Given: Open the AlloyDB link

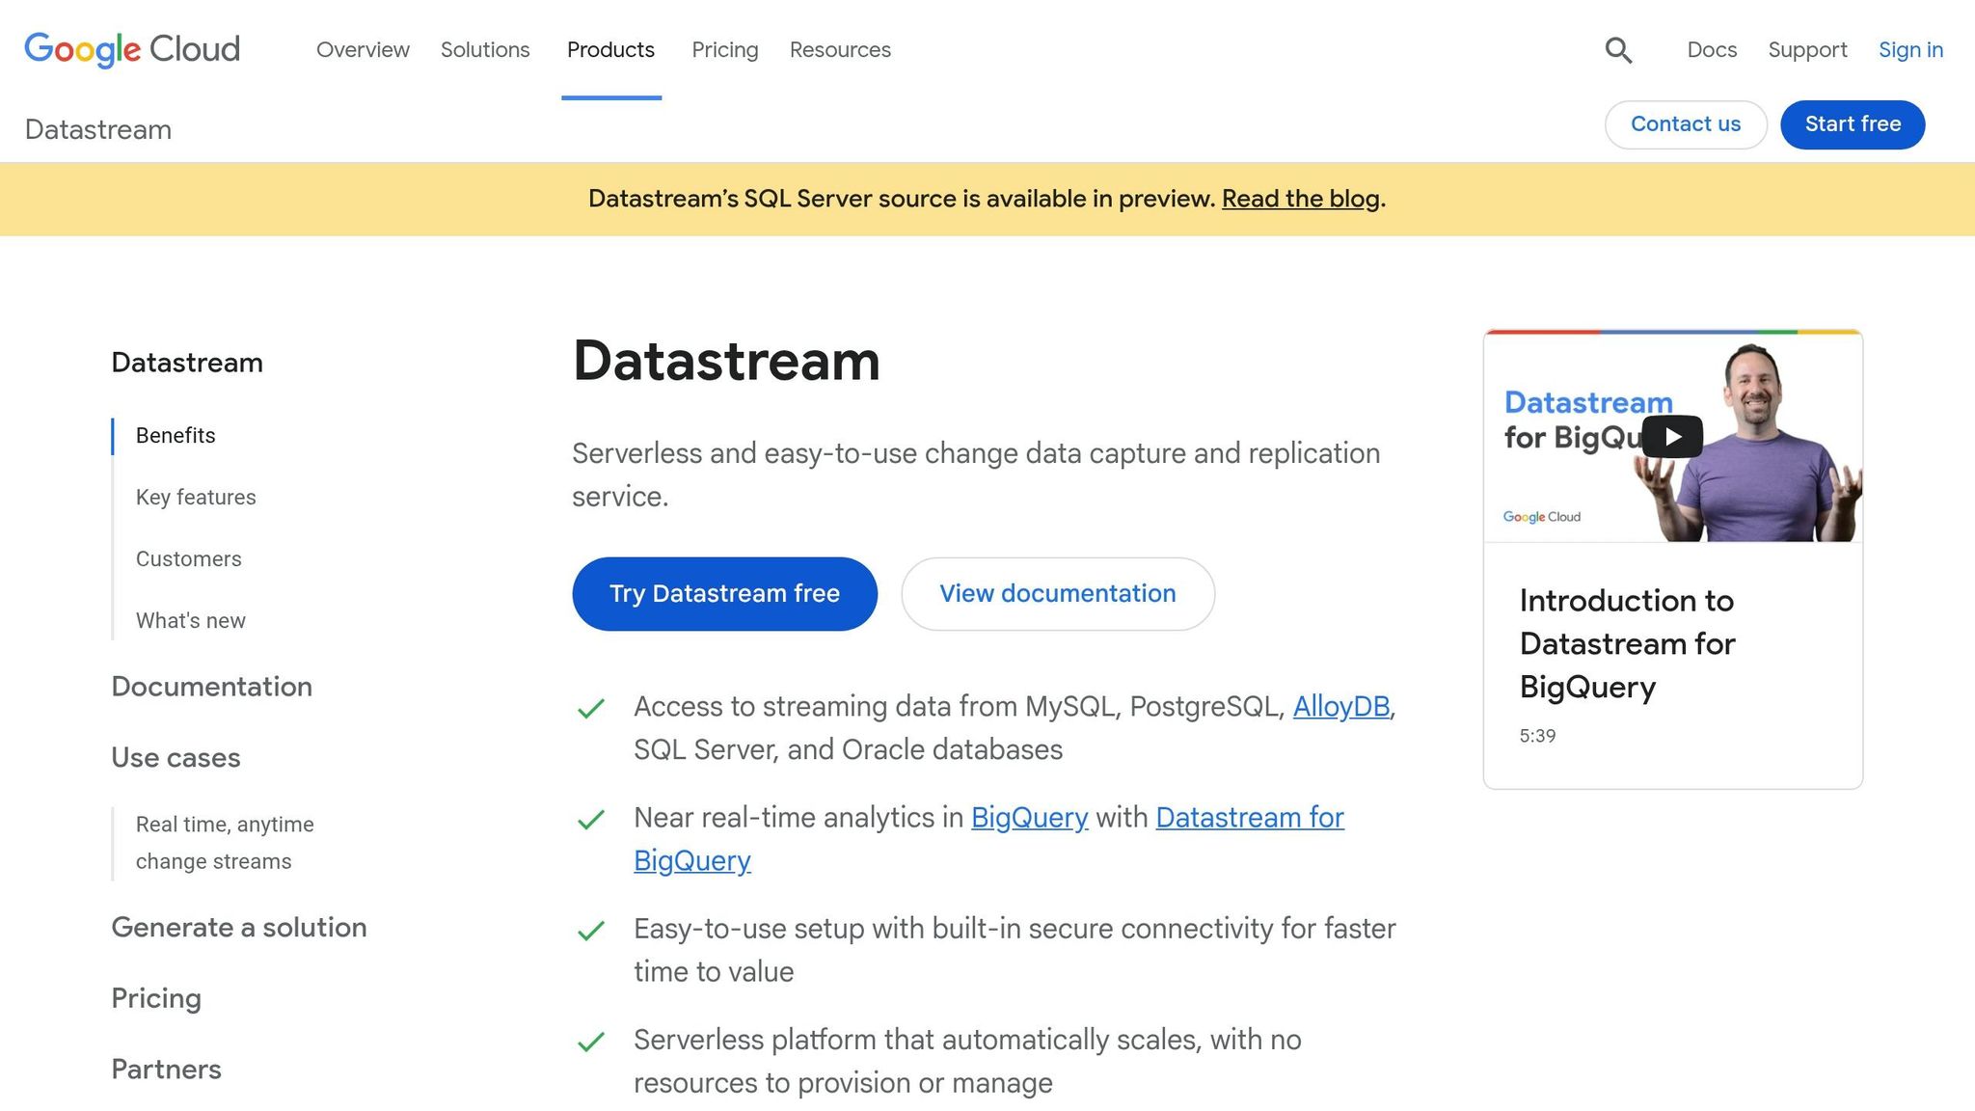Looking at the screenshot, I should click(1340, 706).
